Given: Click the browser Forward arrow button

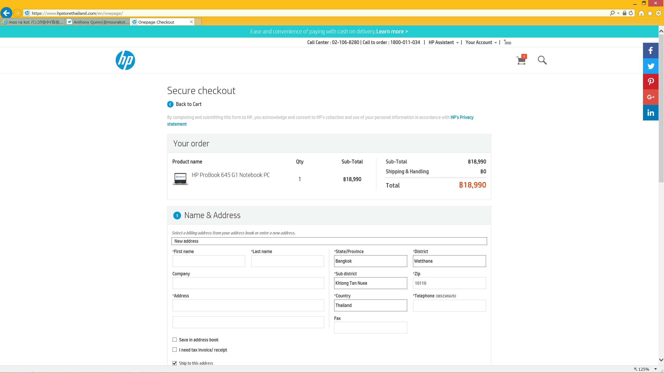Looking at the screenshot, I should (17, 13).
